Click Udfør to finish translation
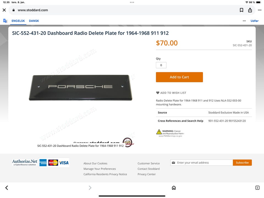 click(254, 21)
